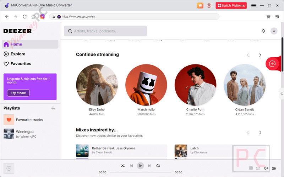This screenshot has width=284, height=177.
Task: Reload the page with refresh icon
Action: 24,17
